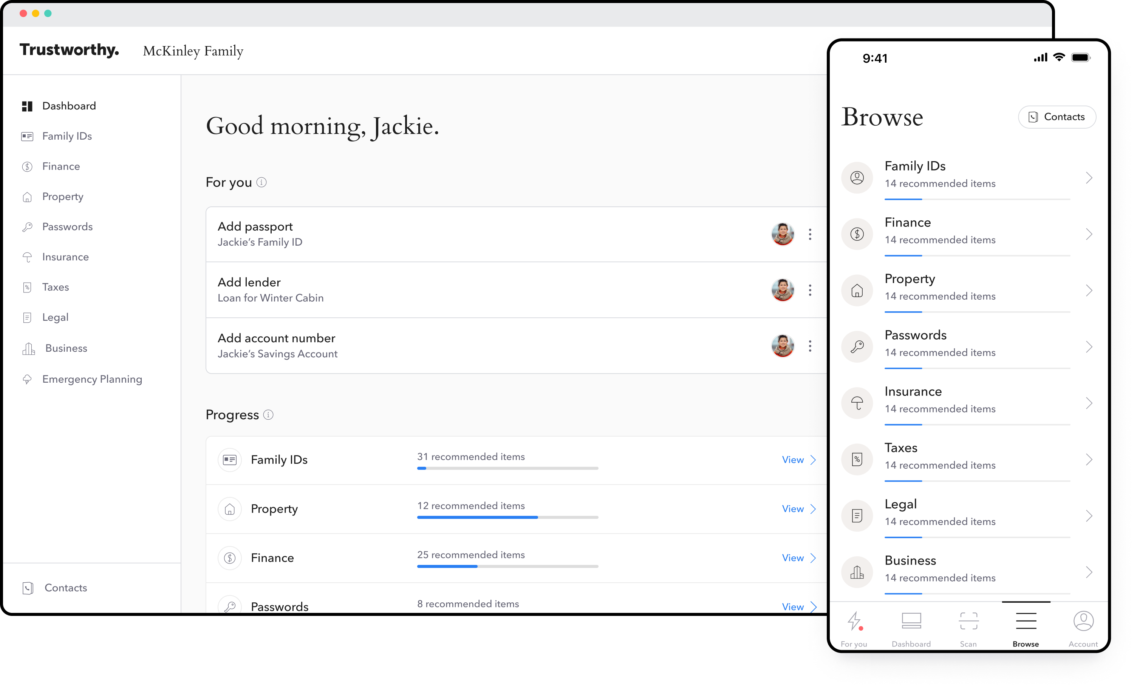Expand Taxes chevron in mobile Browse list

click(1089, 460)
